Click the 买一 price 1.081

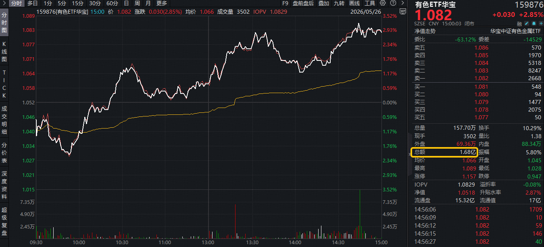point(481,87)
